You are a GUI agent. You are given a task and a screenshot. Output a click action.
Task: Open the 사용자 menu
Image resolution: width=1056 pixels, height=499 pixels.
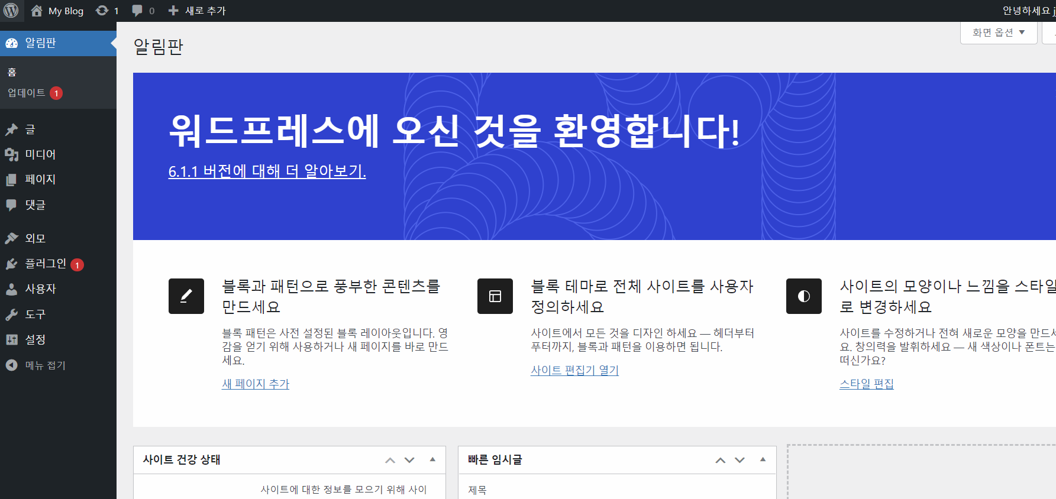(x=58, y=289)
